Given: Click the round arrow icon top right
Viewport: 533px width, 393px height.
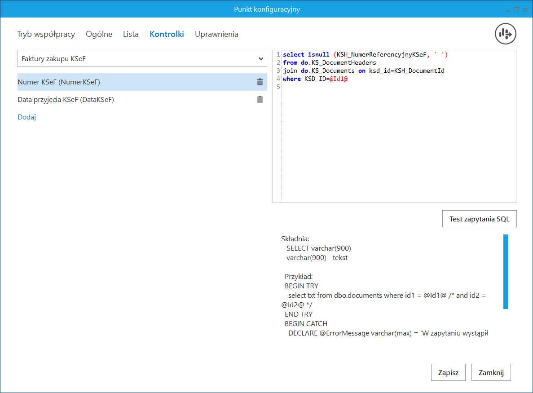Looking at the screenshot, I should click(506, 34).
